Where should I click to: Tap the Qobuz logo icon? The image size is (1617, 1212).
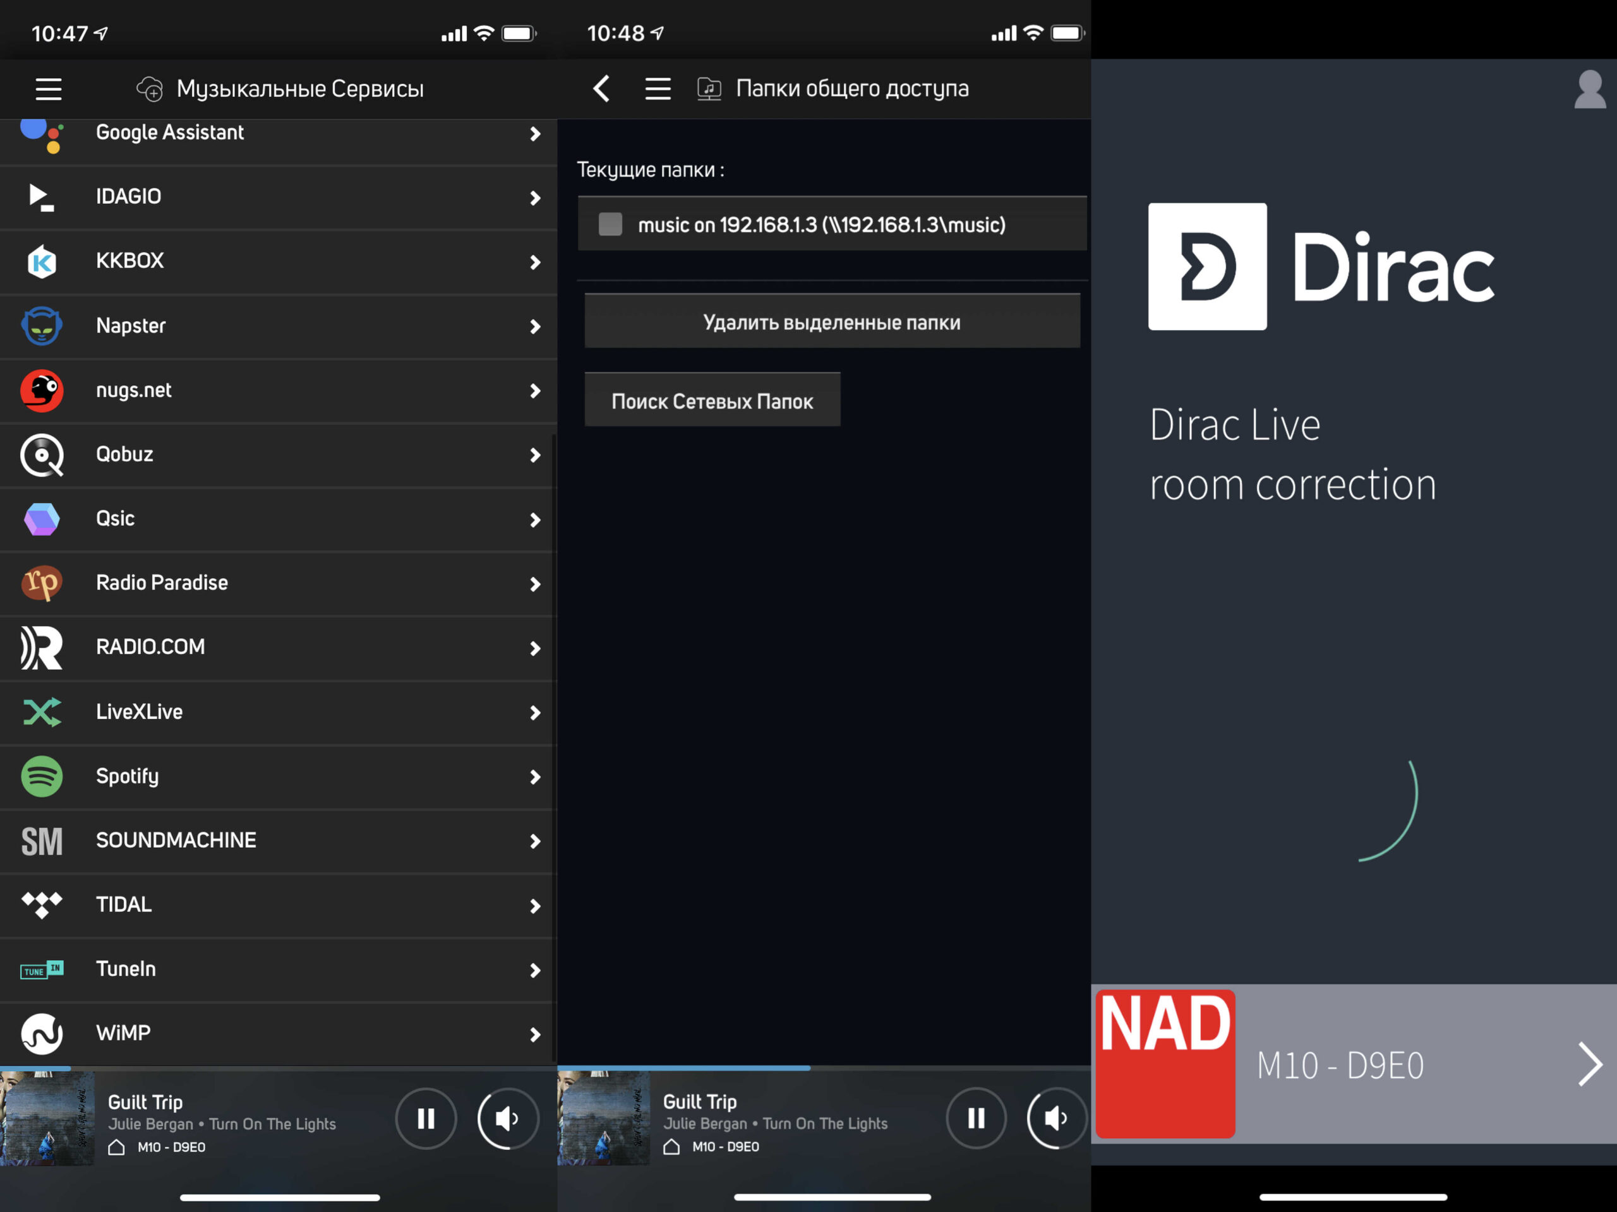pyautogui.click(x=42, y=455)
